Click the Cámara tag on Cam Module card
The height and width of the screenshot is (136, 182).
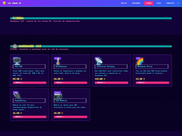click(57, 92)
